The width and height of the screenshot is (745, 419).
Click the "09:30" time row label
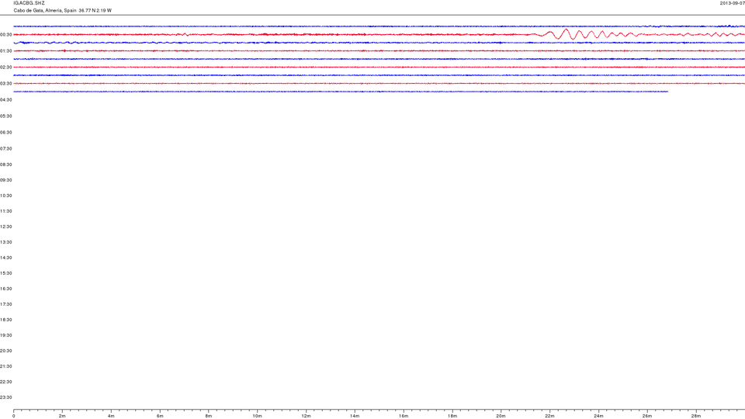[5, 180]
